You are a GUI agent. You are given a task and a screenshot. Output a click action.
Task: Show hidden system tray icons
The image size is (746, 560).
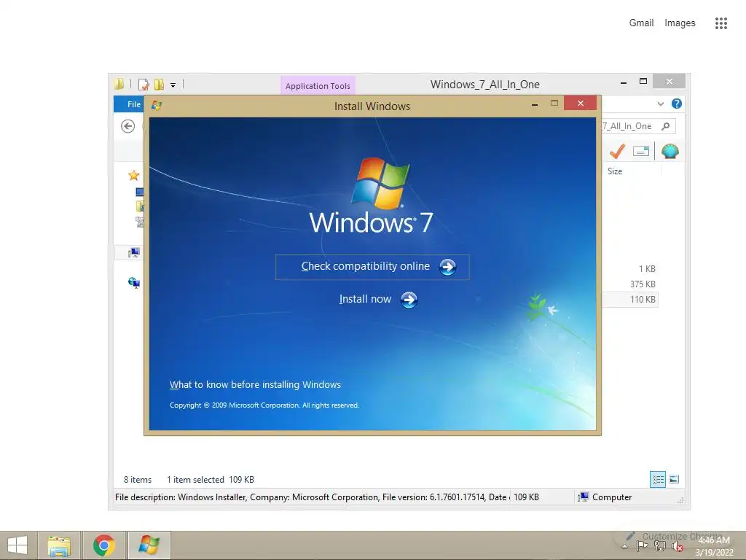pos(624,547)
